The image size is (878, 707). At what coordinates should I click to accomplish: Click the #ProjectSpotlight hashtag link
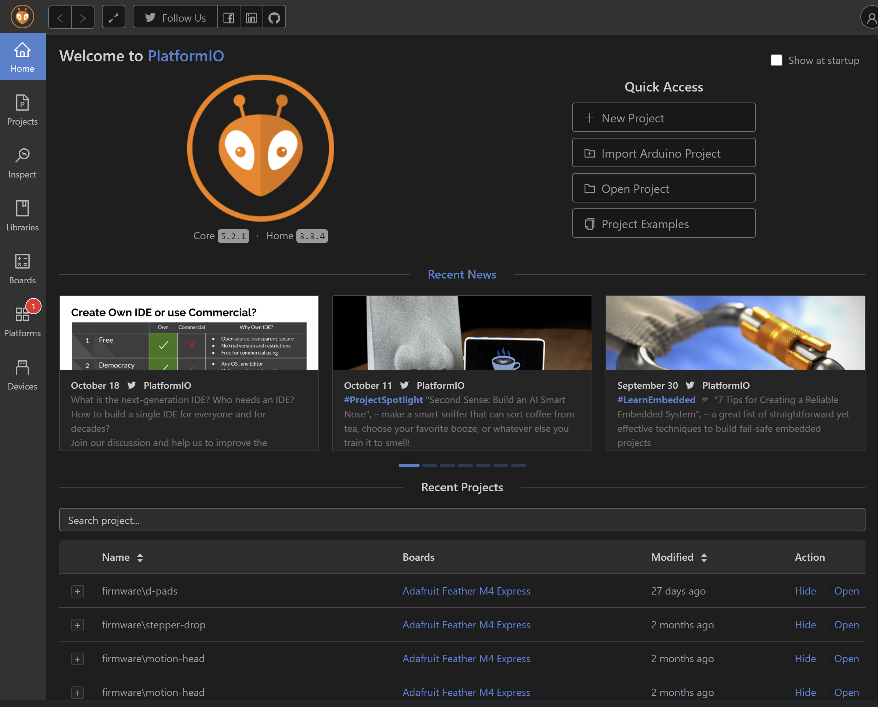click(x=383, y=400)
